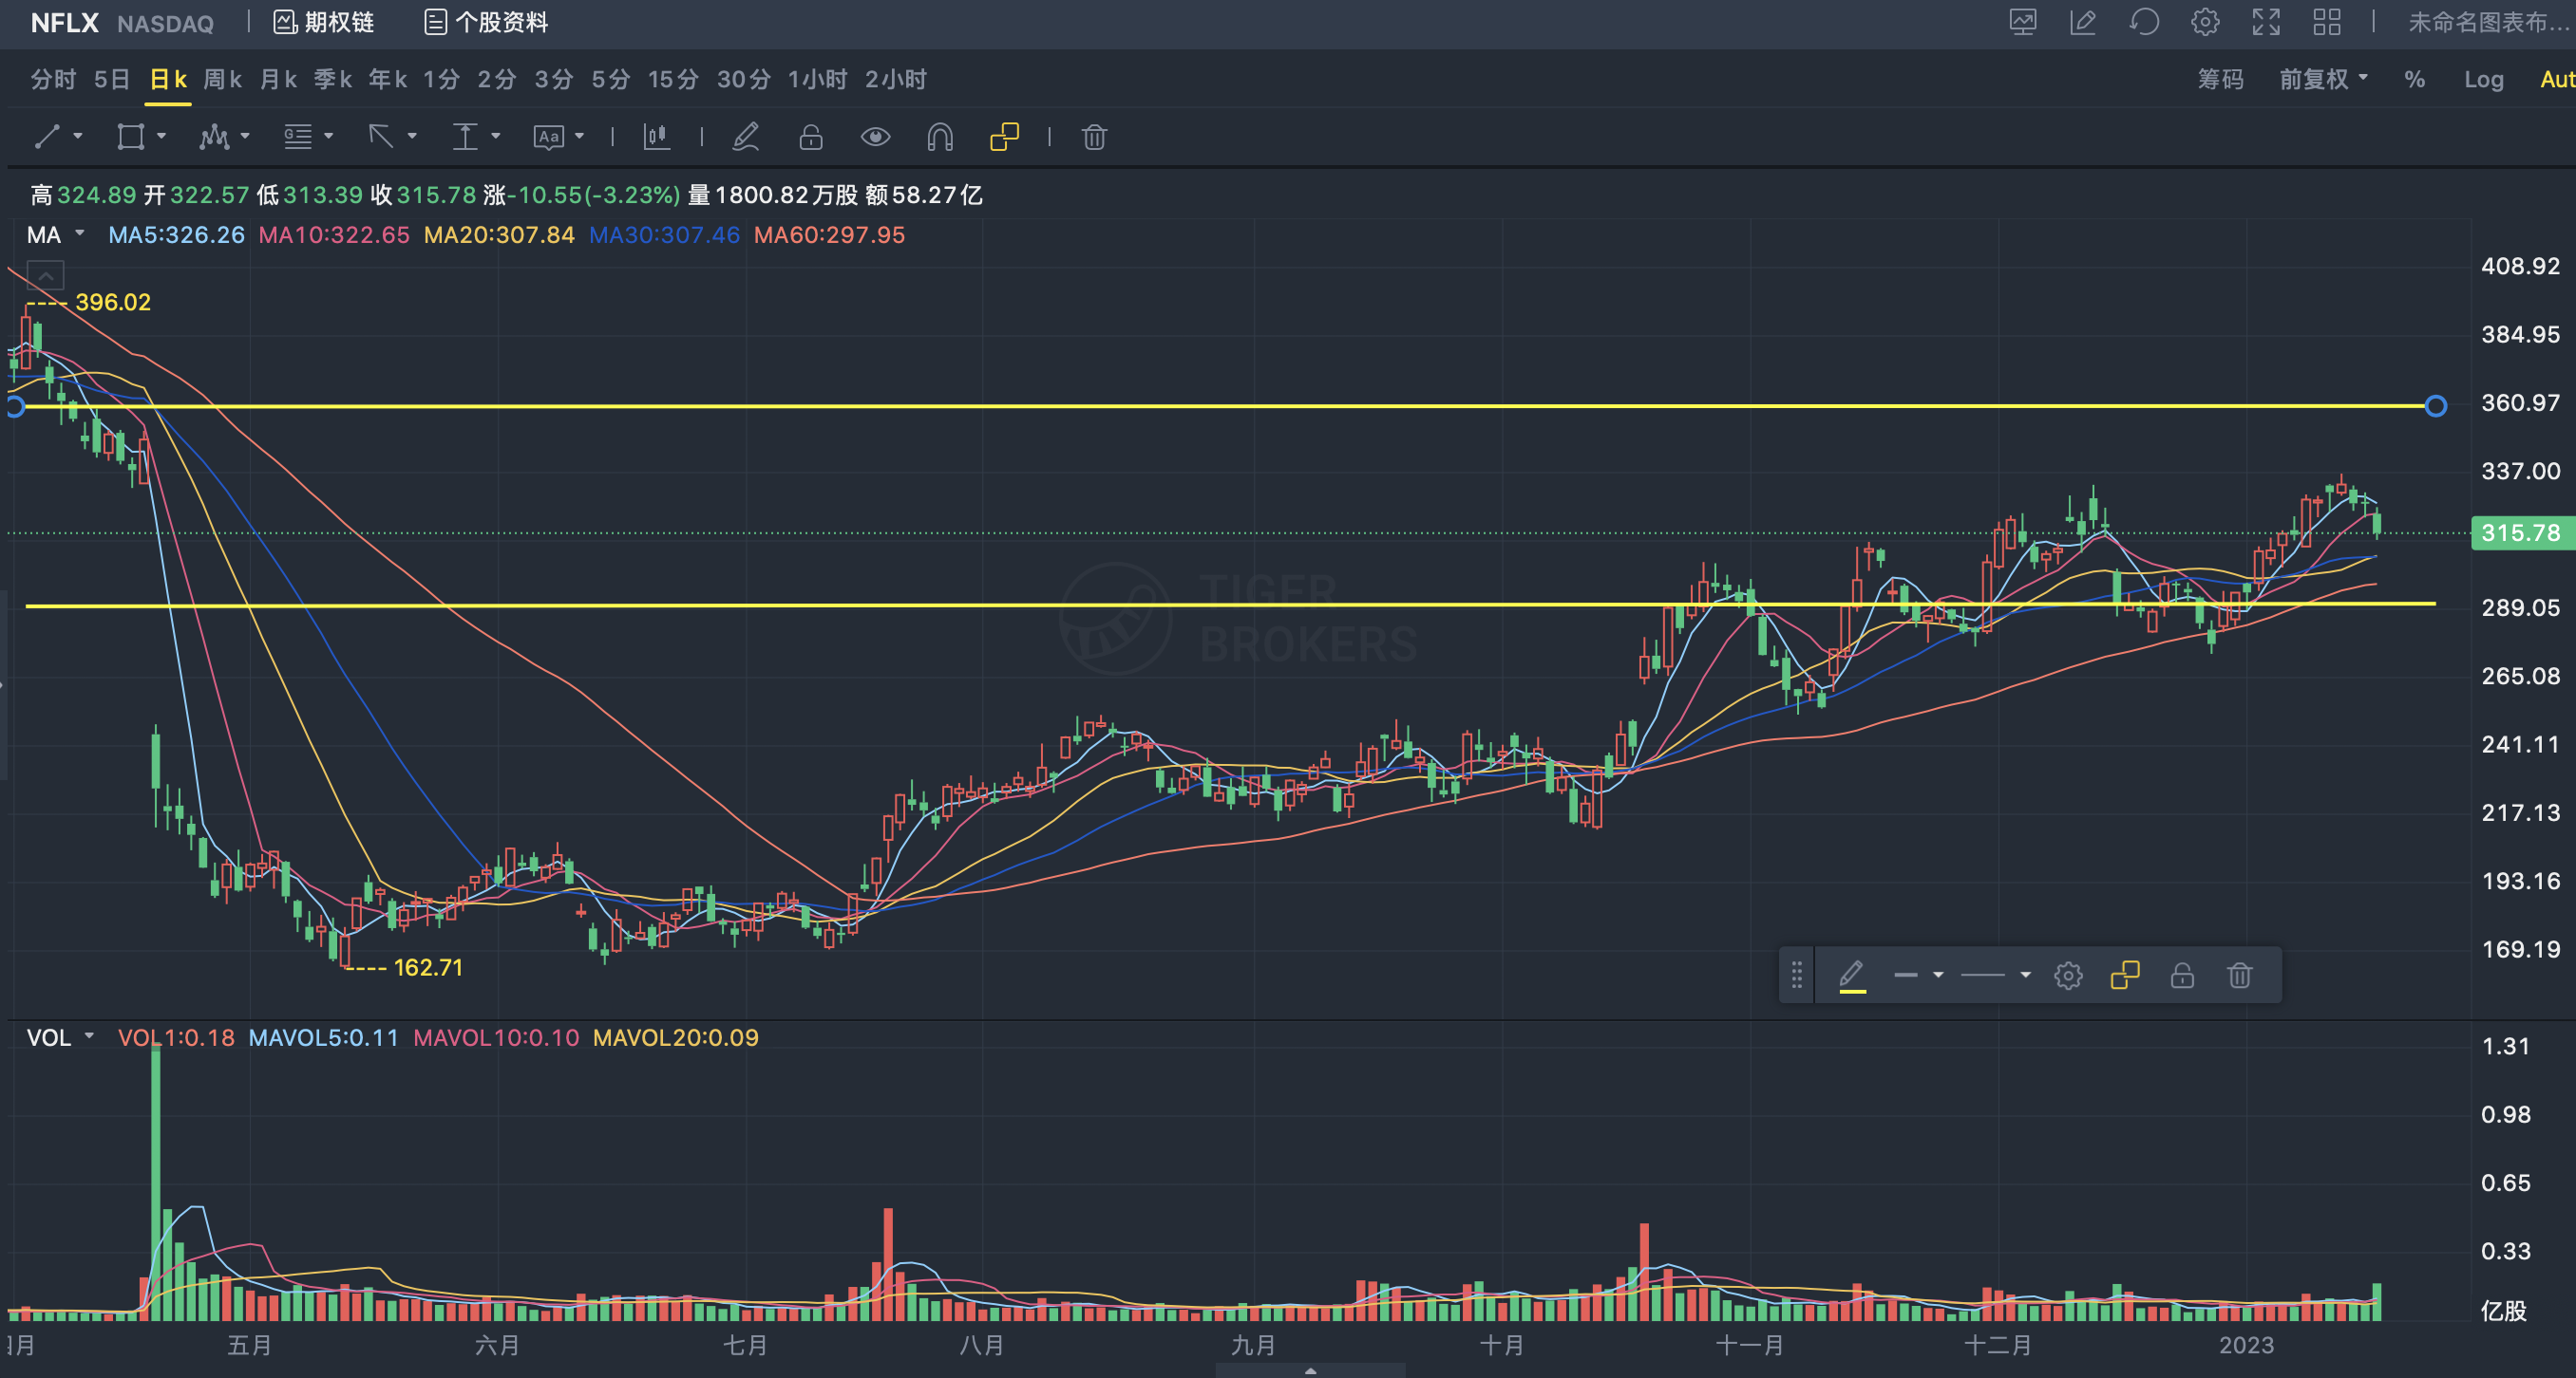Open wave pattern variants dropdown arrow
The width and height of the screenshot is (2576, 1378).
(x=245, y=137)
